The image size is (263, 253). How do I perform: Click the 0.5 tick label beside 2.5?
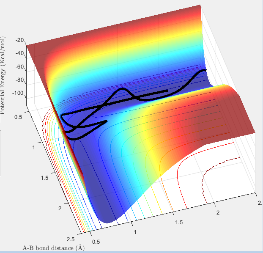96,242
